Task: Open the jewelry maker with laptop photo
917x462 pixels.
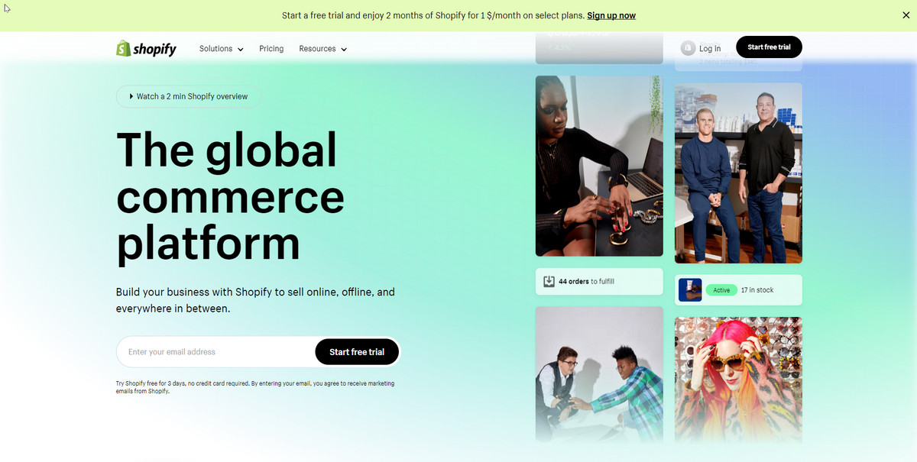Action: pyautogui.click(x=599, y=166)
